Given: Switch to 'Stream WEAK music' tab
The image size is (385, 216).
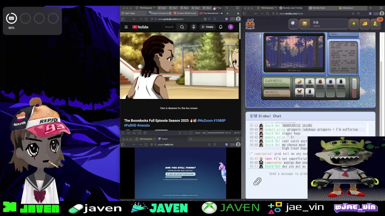Looking at the screenshot, I should click(185, 13).
